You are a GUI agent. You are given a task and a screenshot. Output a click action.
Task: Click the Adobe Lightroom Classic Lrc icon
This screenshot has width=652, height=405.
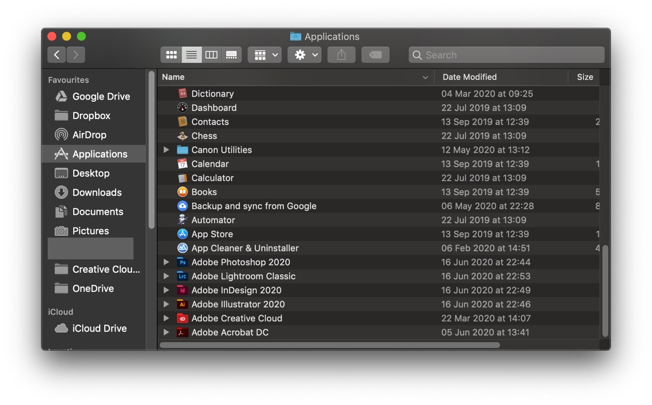[182, 276]
